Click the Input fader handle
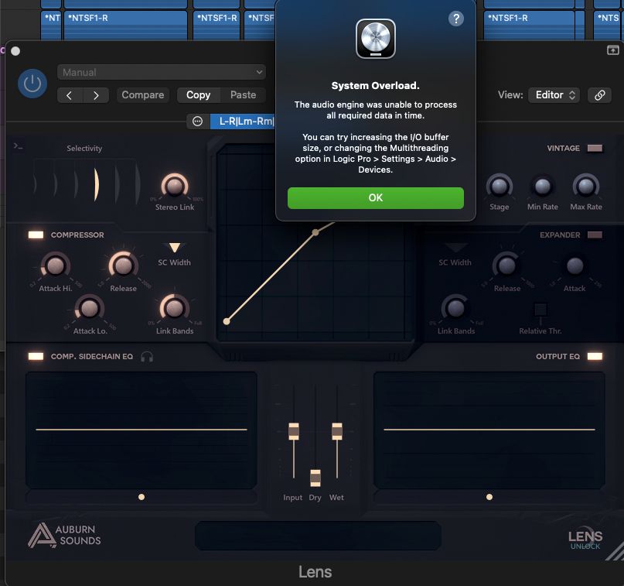 294,431
